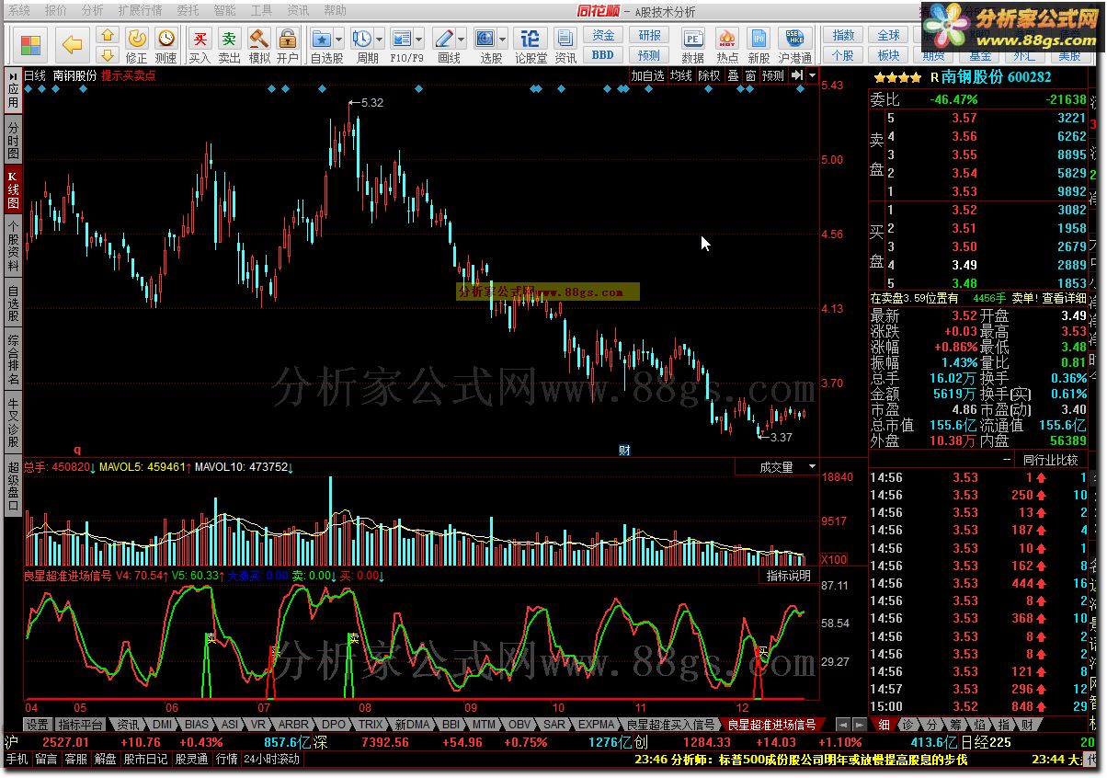Click the 卖出 sell icon
Screen dimensions: 1107x778
pos(229,45)
